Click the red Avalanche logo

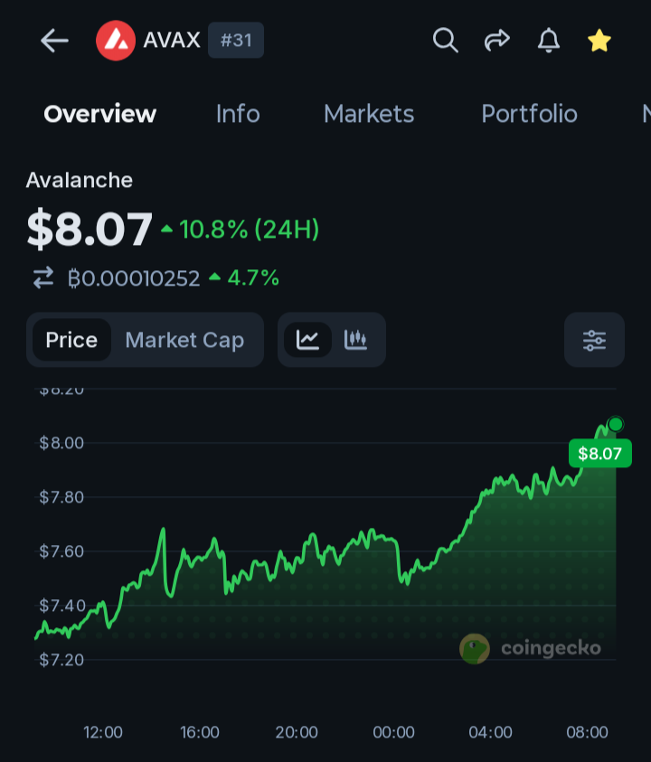(x=116, y=41)
